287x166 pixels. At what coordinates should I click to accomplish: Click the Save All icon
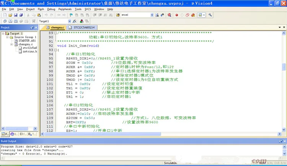(x=21, y=15)
